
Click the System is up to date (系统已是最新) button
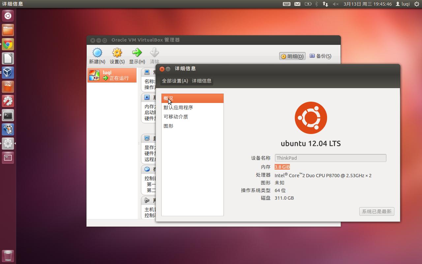tap(377, 212)
